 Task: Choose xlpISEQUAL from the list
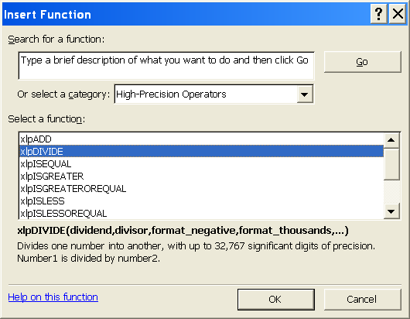coord(201,164)
